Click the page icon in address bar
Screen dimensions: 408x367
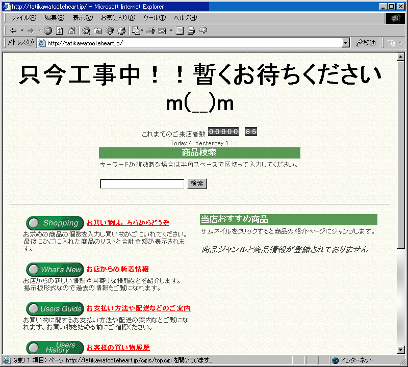[x=41, y=43]
